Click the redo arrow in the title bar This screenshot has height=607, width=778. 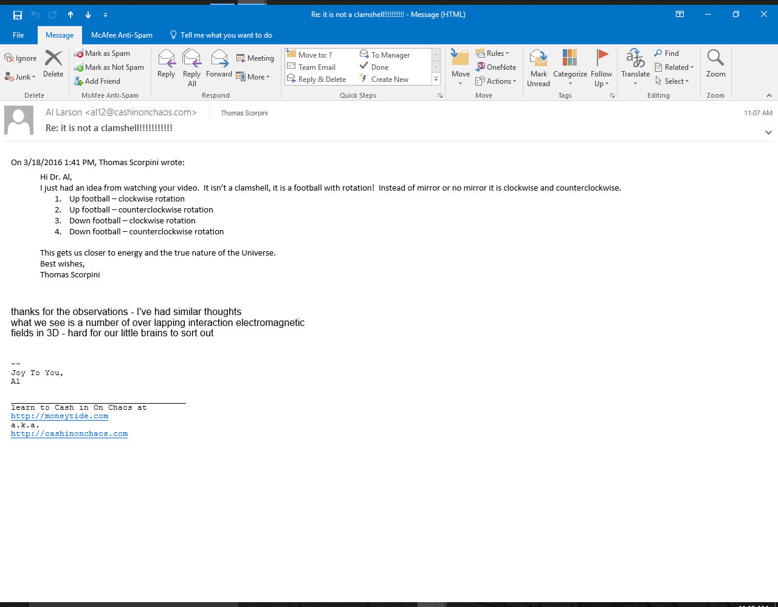pos(53,15)
